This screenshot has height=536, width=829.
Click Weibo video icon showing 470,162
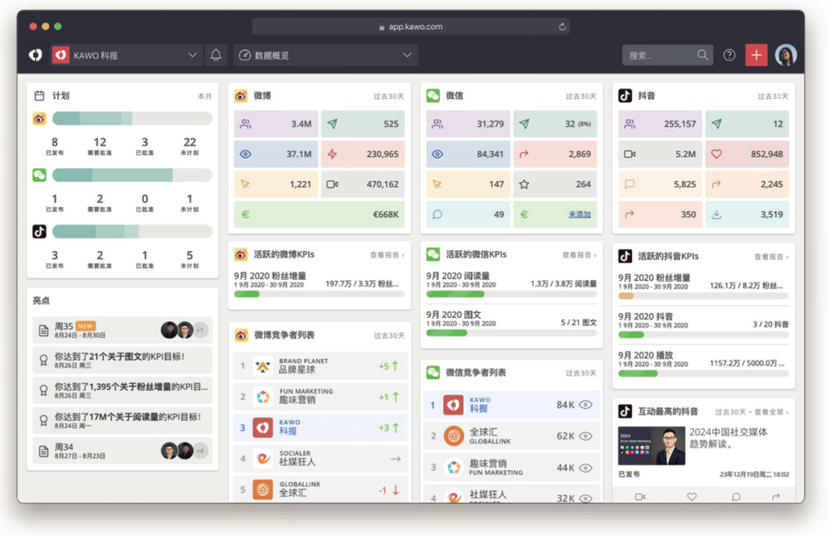click(332, 184)
